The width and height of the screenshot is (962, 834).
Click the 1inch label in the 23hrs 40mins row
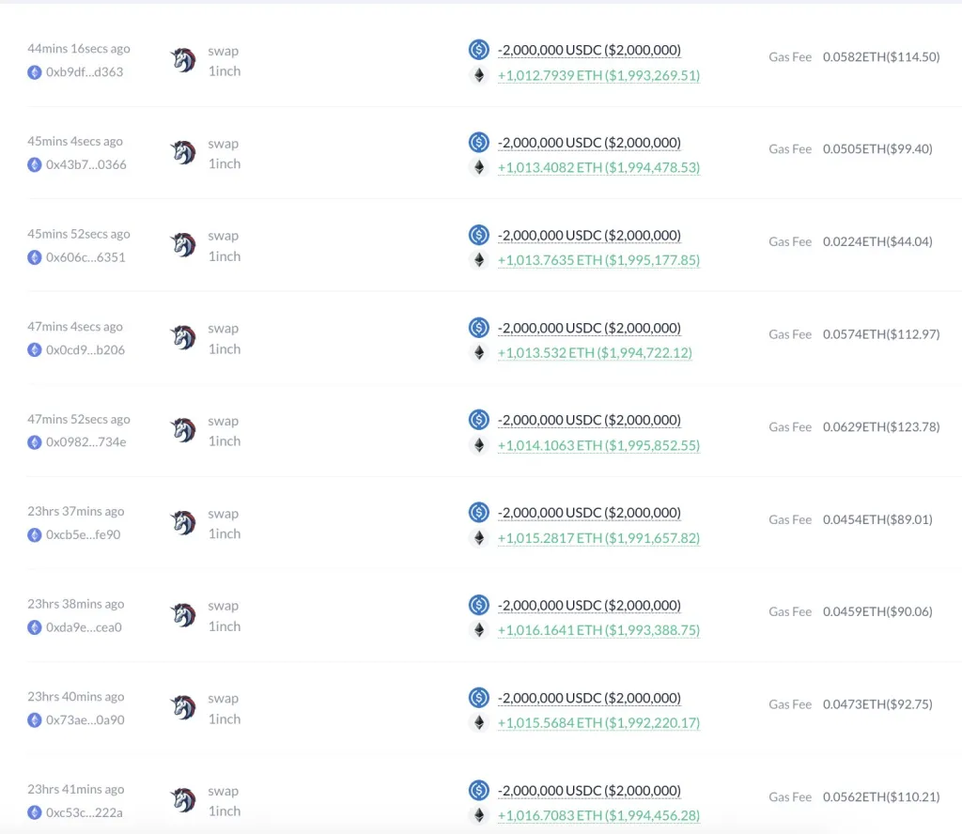(x=225, y=719)
